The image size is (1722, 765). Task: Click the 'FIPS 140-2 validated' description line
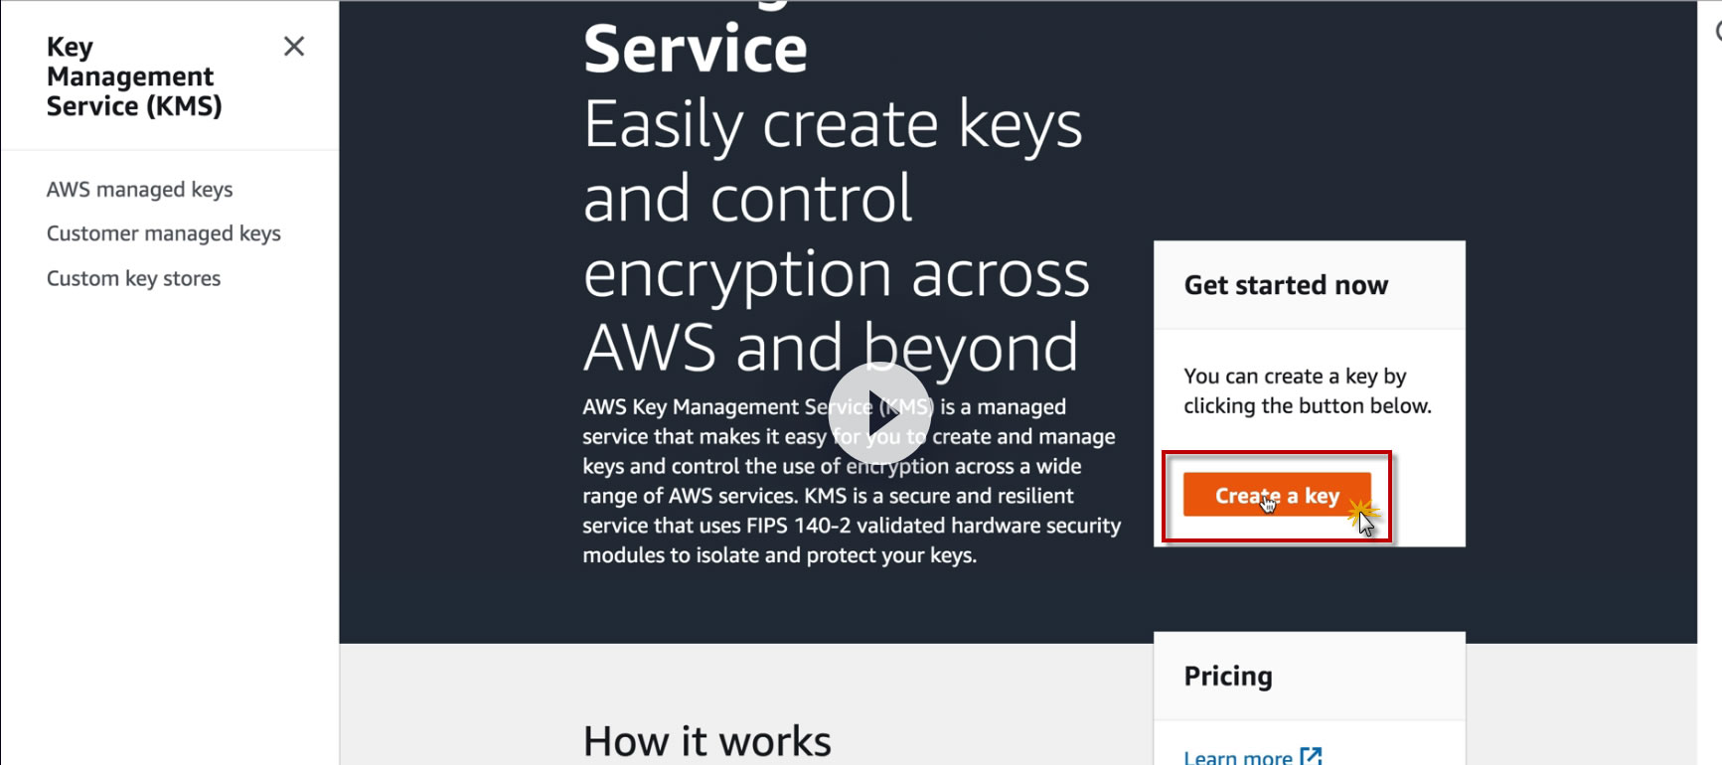point(851,526)
